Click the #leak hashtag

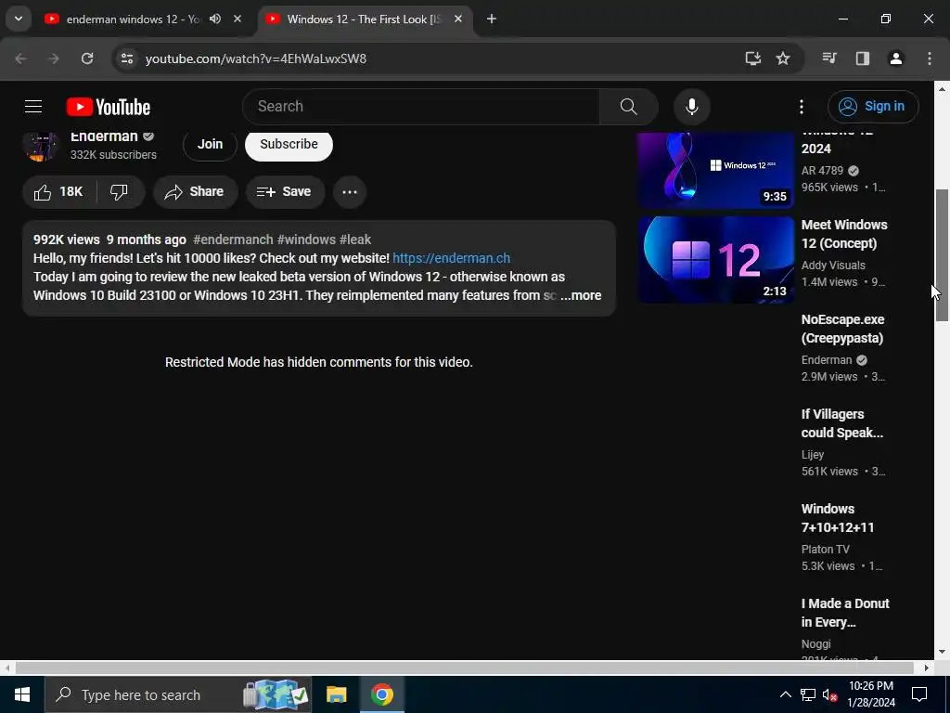point(355,240)
